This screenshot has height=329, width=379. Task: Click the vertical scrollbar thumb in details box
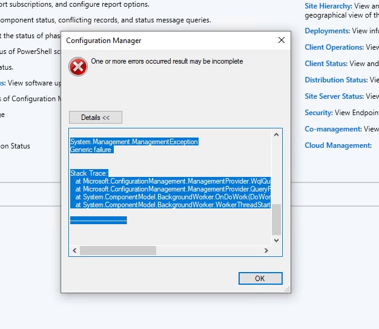click(276, 219)
